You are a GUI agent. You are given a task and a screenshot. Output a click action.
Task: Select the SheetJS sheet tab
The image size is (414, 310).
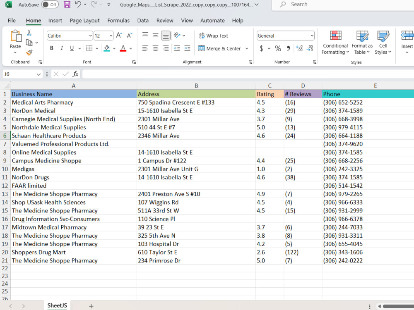click(x=57, y=305)
